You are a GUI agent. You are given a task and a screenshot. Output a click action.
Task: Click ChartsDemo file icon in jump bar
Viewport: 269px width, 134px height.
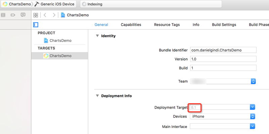[63, 15]
